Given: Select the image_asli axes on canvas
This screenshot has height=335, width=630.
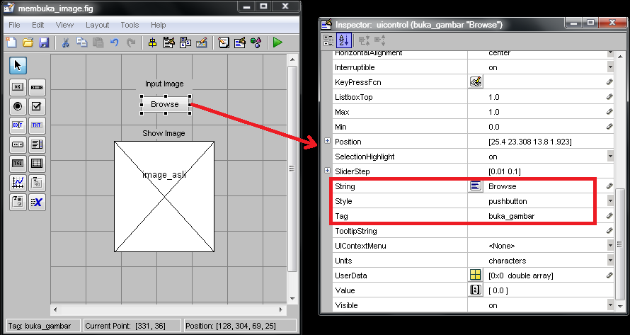Looking at the screenshot, I should [164, 196].
